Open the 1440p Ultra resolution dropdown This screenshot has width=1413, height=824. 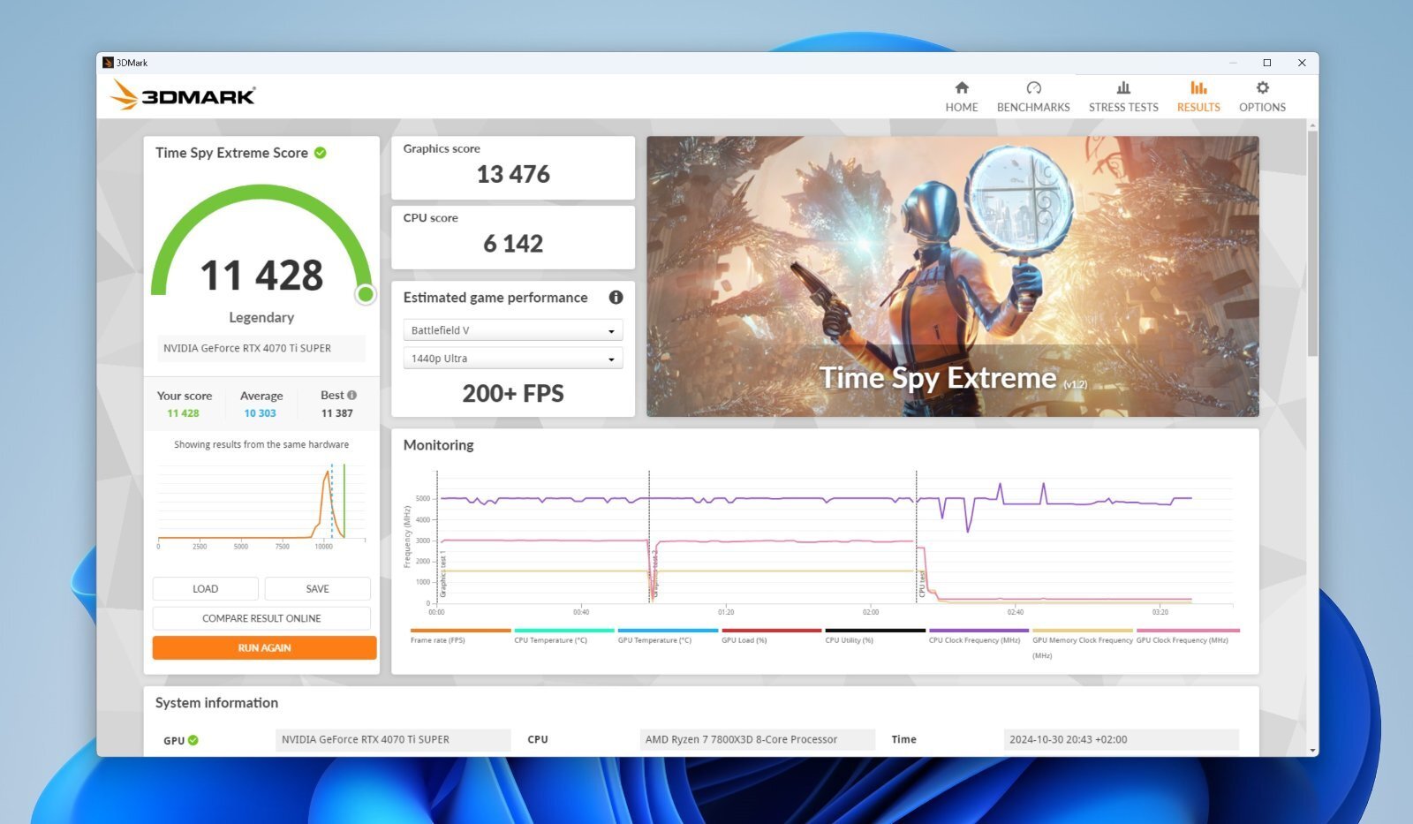[513, 359]
